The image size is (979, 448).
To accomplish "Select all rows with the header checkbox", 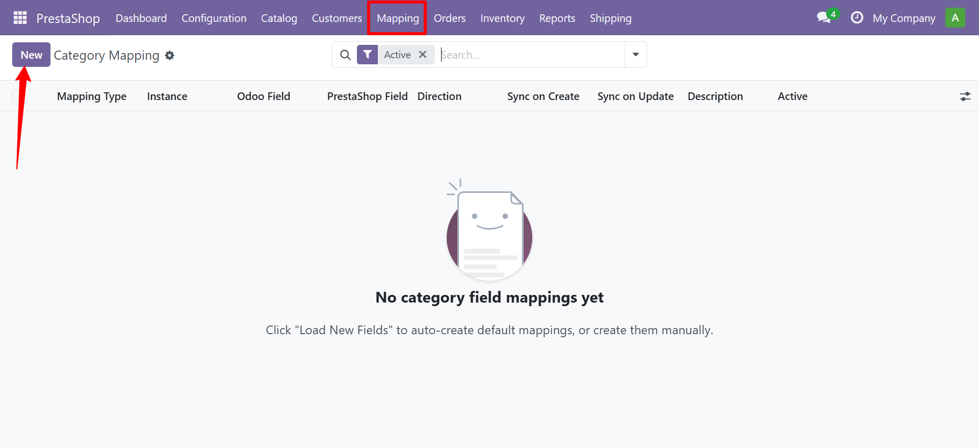I will point(15,96).
